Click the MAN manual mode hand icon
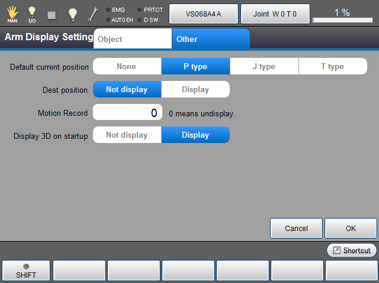The image size is (379, 283). click(12, 14)
